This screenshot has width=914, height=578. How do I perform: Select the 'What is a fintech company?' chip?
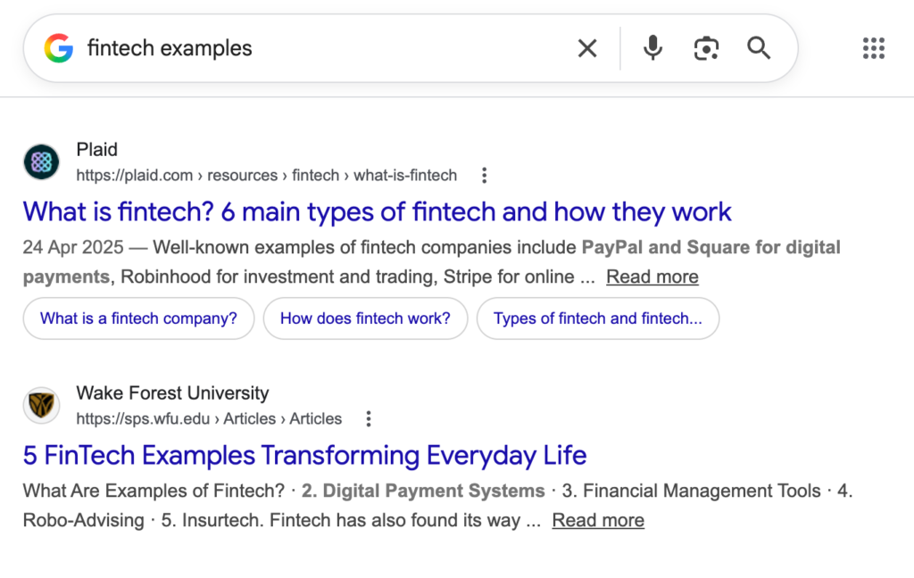(137, 318)
